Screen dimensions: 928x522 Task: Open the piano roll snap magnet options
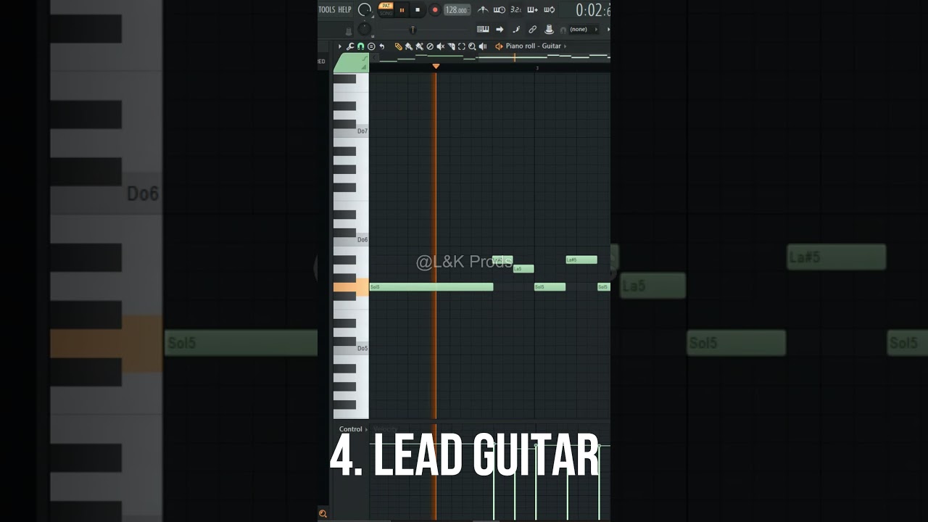point(360,46)
